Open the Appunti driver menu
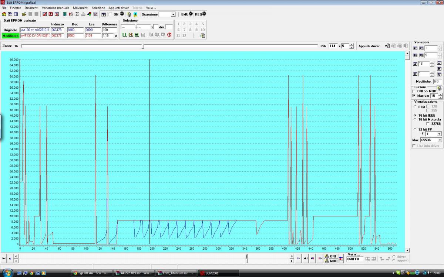Viewport: 444px width, 277px height. point(119,8)
